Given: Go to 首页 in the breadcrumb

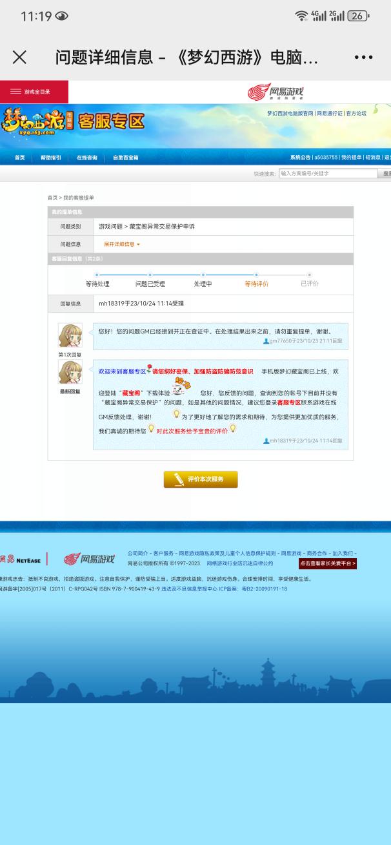Looking at the screenshot, I should pyautogui.click(x=52, y=198).
